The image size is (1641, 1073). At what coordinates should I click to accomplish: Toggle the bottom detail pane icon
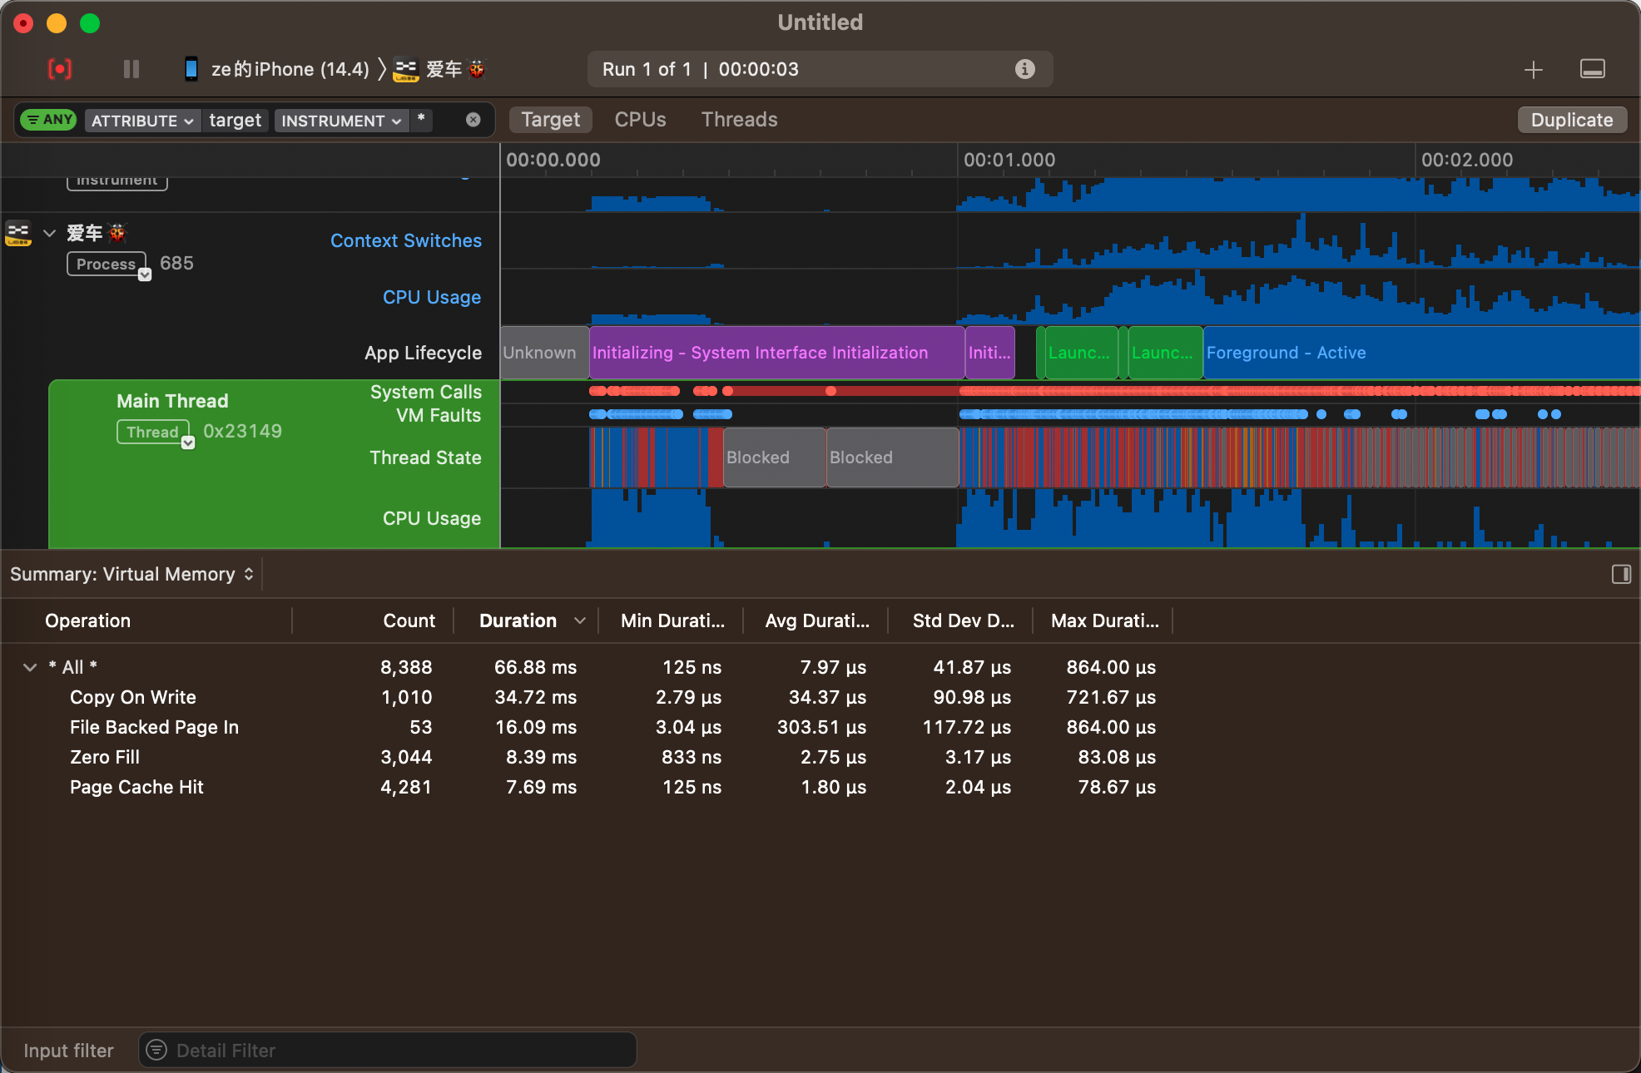click(x=1592, y=69)
